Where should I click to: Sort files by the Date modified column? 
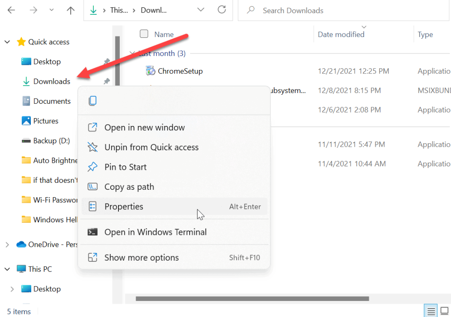click(x=341, y=34)
